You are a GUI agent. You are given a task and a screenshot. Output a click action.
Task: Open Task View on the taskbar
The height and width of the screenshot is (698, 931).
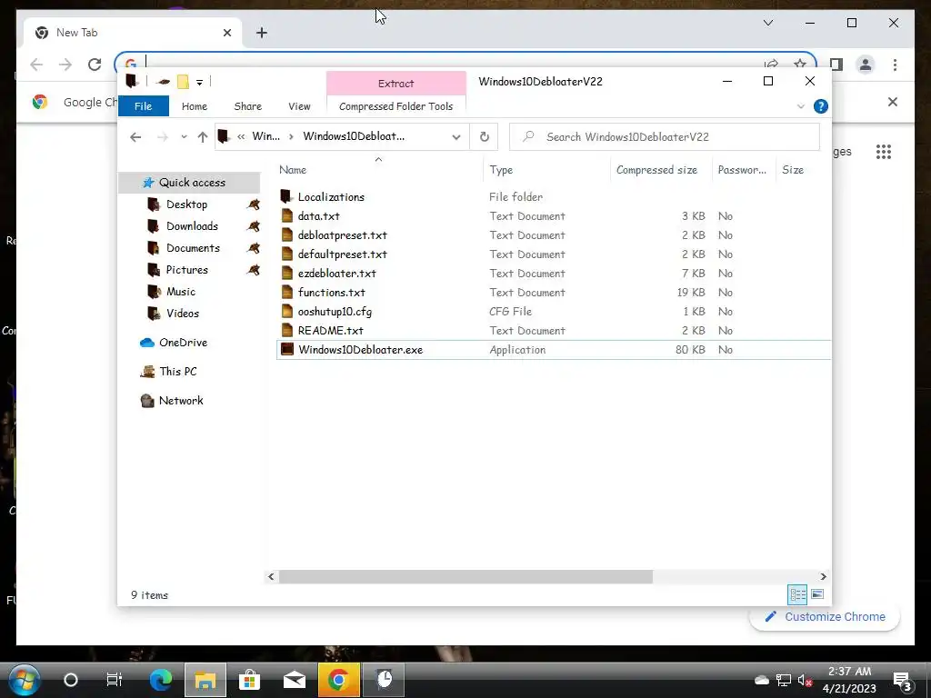(x=114, y=680)
